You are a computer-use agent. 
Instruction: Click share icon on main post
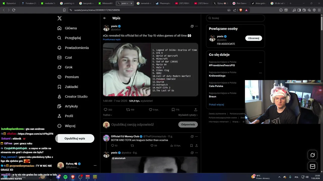pos(196,110)
